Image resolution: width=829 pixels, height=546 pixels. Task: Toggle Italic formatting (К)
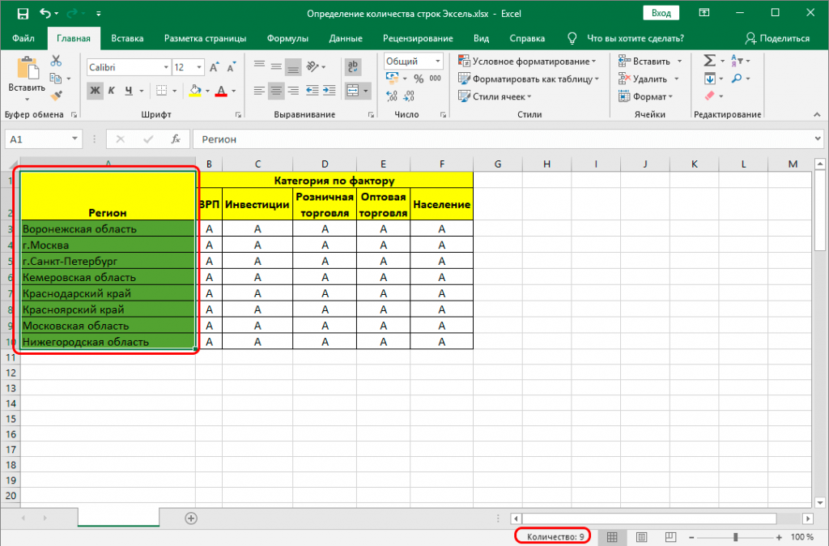(x=112, y=91)
